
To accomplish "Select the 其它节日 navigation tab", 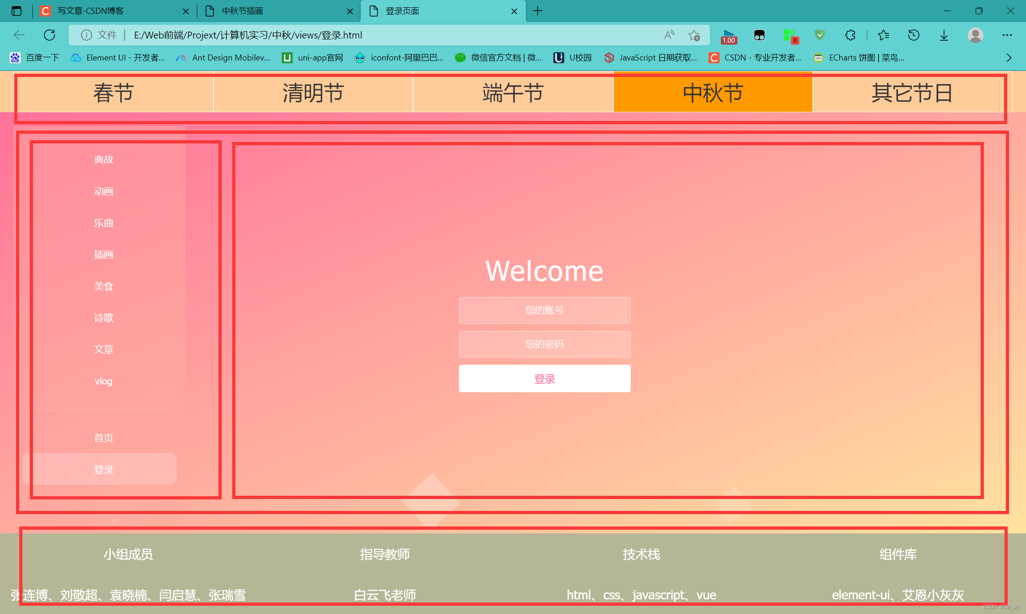I will tap(912, 93).
